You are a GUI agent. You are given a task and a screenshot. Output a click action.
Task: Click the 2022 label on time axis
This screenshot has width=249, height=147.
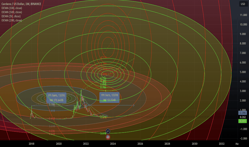click(x=86, y=144)
